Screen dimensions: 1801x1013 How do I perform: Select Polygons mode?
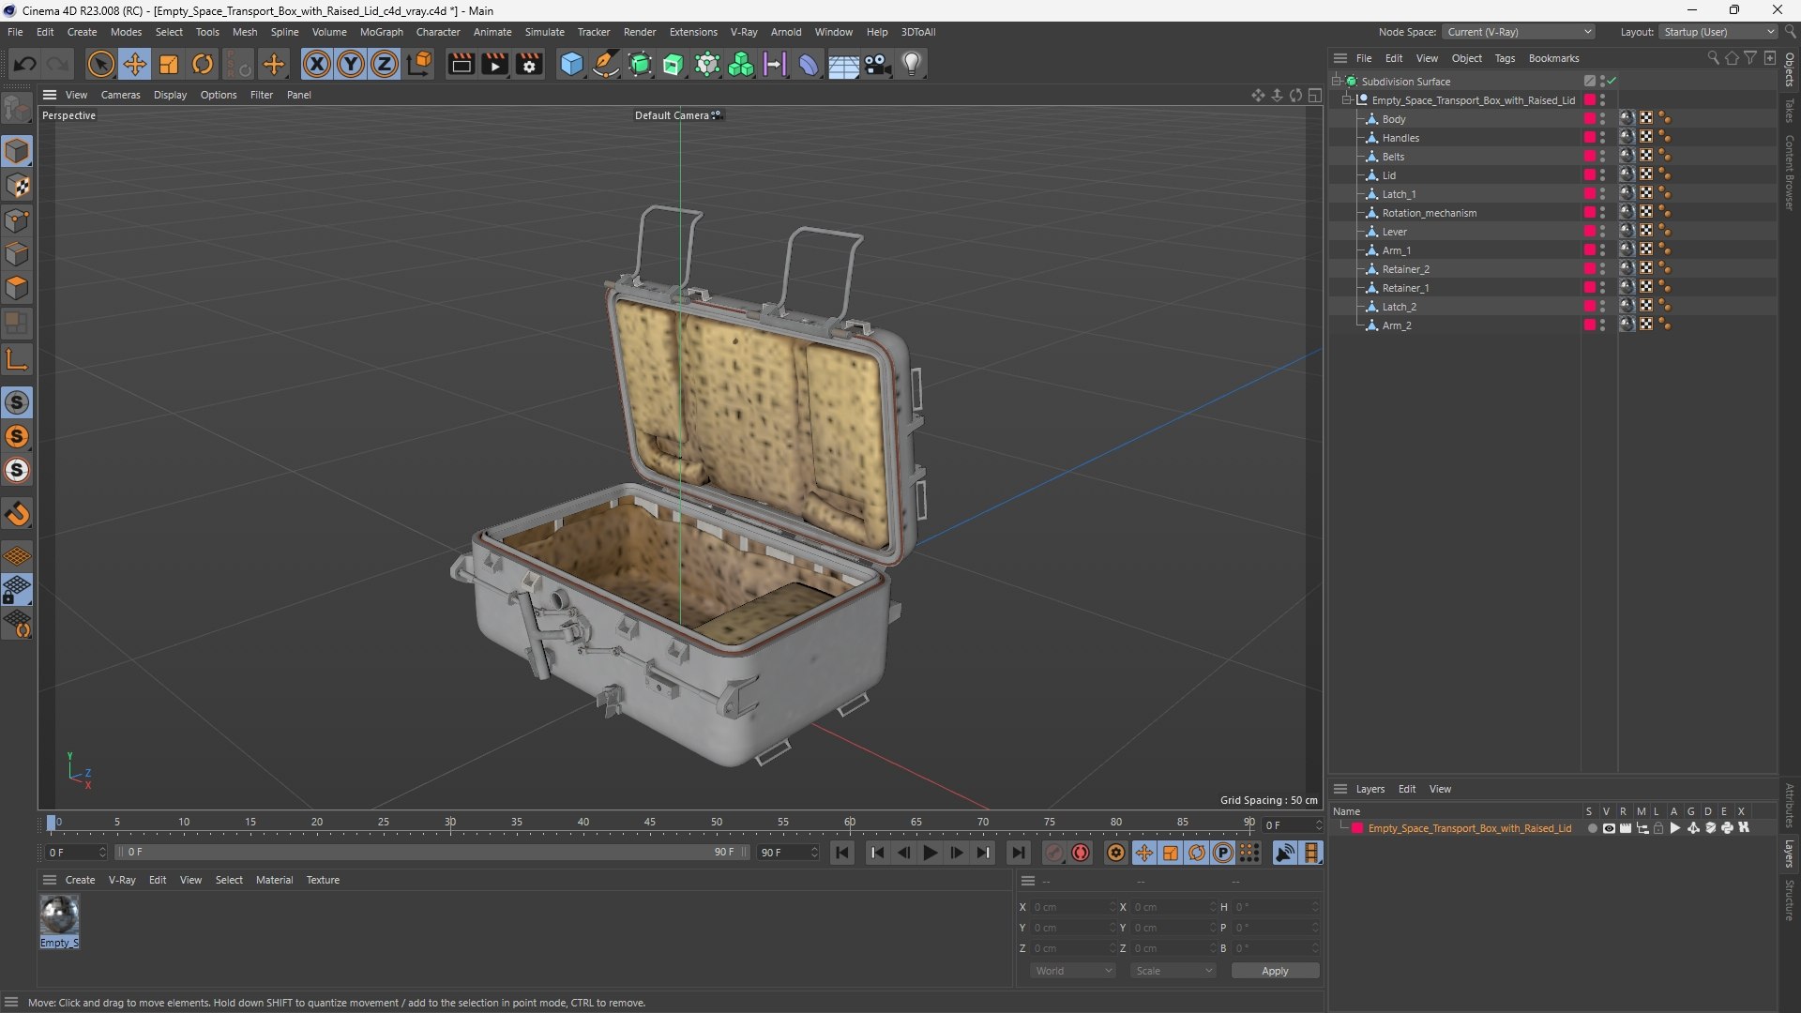click(17, 288)
